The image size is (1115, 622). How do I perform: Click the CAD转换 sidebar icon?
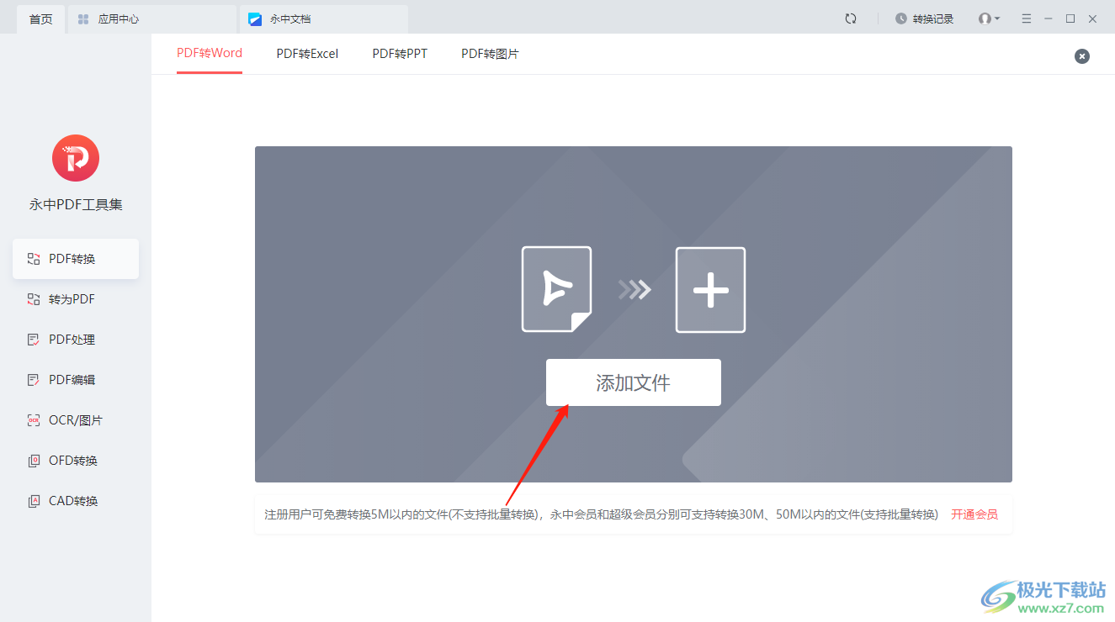point(34,501)
